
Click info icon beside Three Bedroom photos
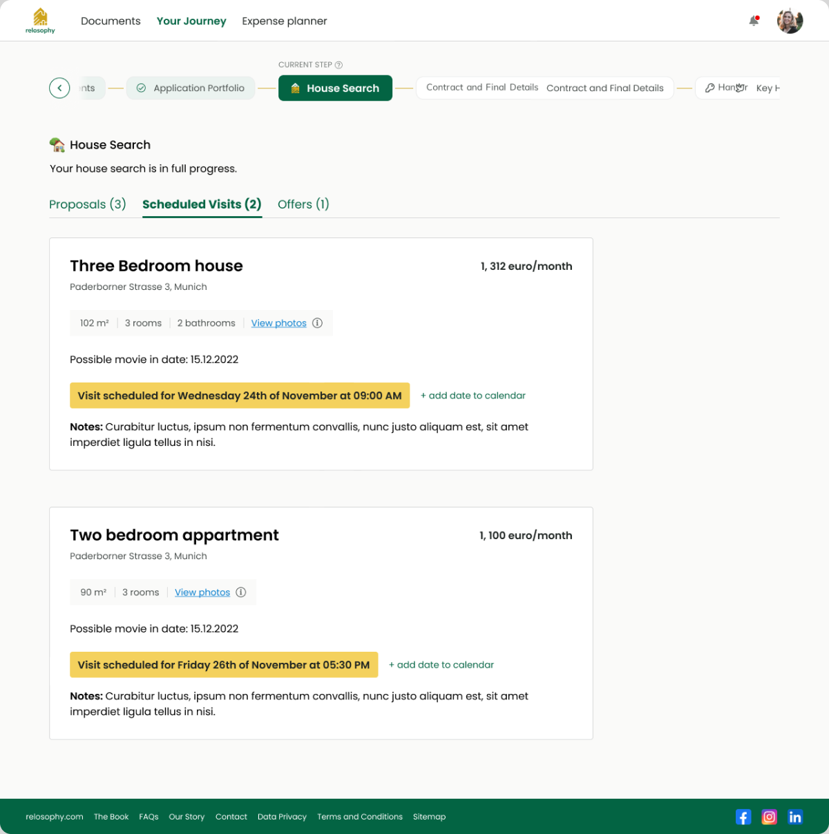pyautogui.click(x=317, y=323)
